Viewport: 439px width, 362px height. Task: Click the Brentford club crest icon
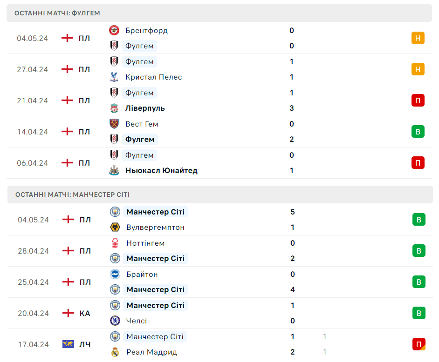[x=114, y=30]
